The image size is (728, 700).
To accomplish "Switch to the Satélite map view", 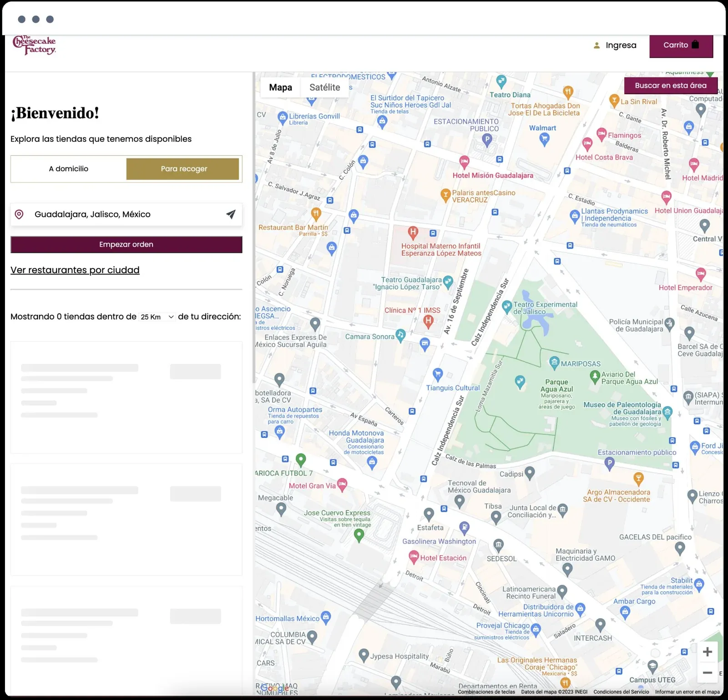I will click(x=324, y=87).
